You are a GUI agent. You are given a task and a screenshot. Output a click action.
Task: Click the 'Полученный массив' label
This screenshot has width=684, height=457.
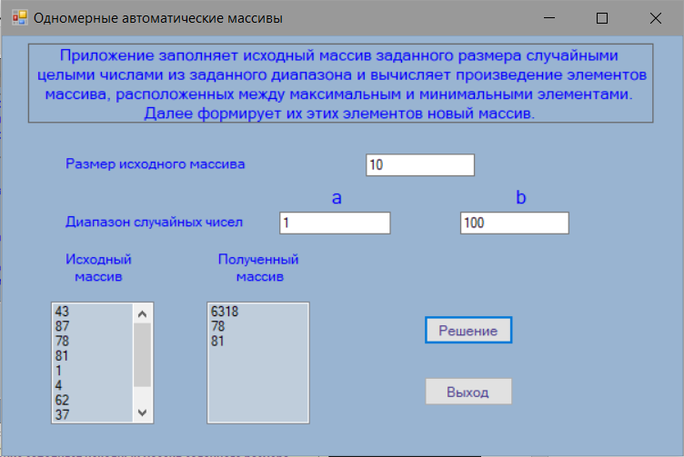[258, 268]
